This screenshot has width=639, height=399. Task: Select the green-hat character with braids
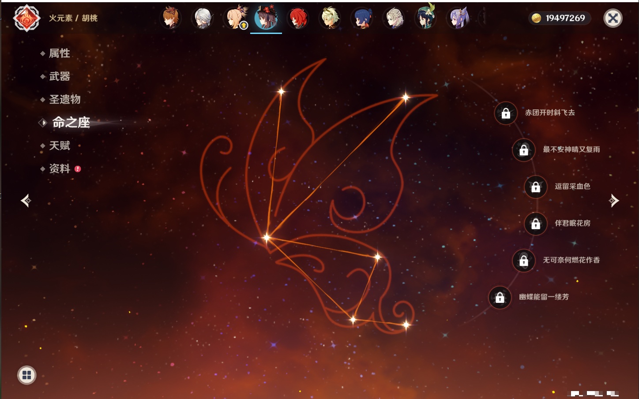(x=425, y=18)
